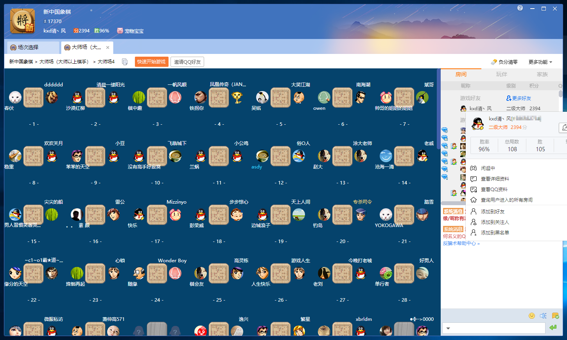Click the 2394 score badge in header

pyautogui.click(x=81, y=30)
